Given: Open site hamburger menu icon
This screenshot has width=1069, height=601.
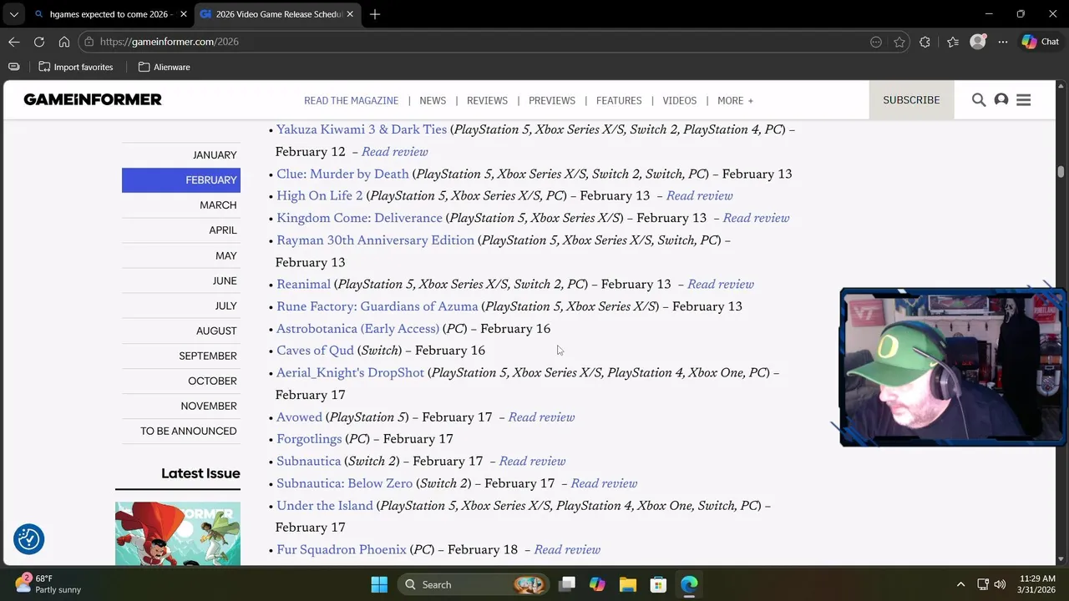Looking at the screenshot, I should click(1024, 100).
